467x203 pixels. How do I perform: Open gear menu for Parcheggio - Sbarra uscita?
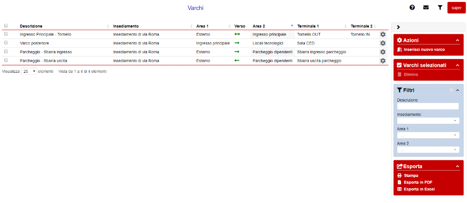click(x=383, y=61)
